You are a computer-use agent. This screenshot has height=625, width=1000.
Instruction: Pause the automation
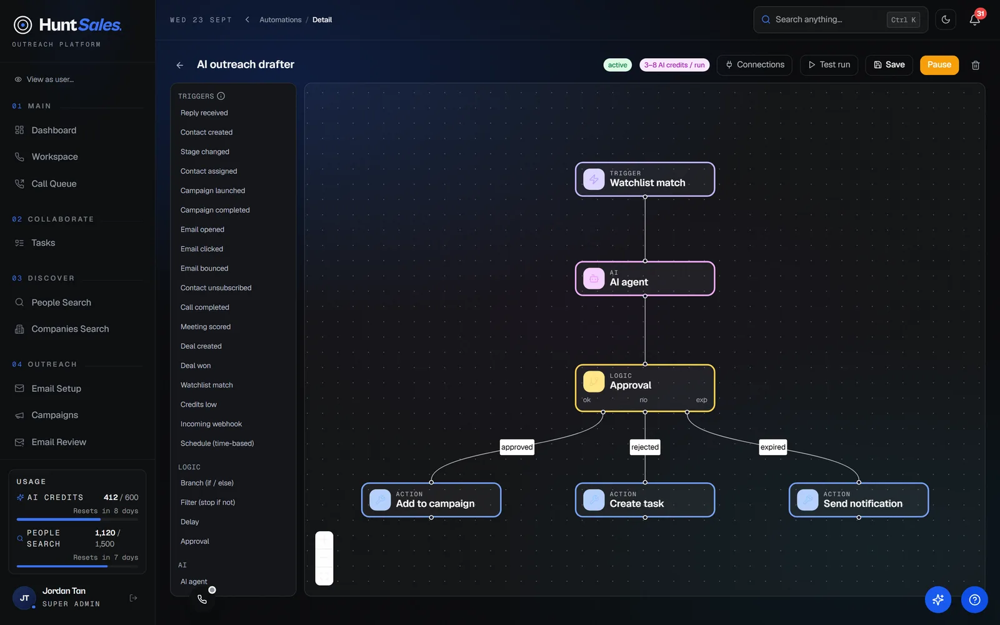pyautogui.click(x=939, y=65)
